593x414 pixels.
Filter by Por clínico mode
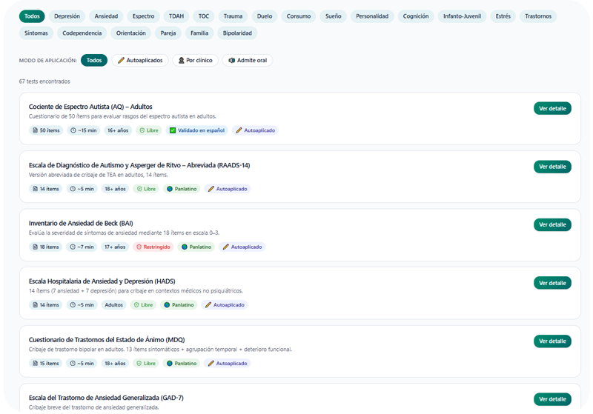[x=195, y=61]
